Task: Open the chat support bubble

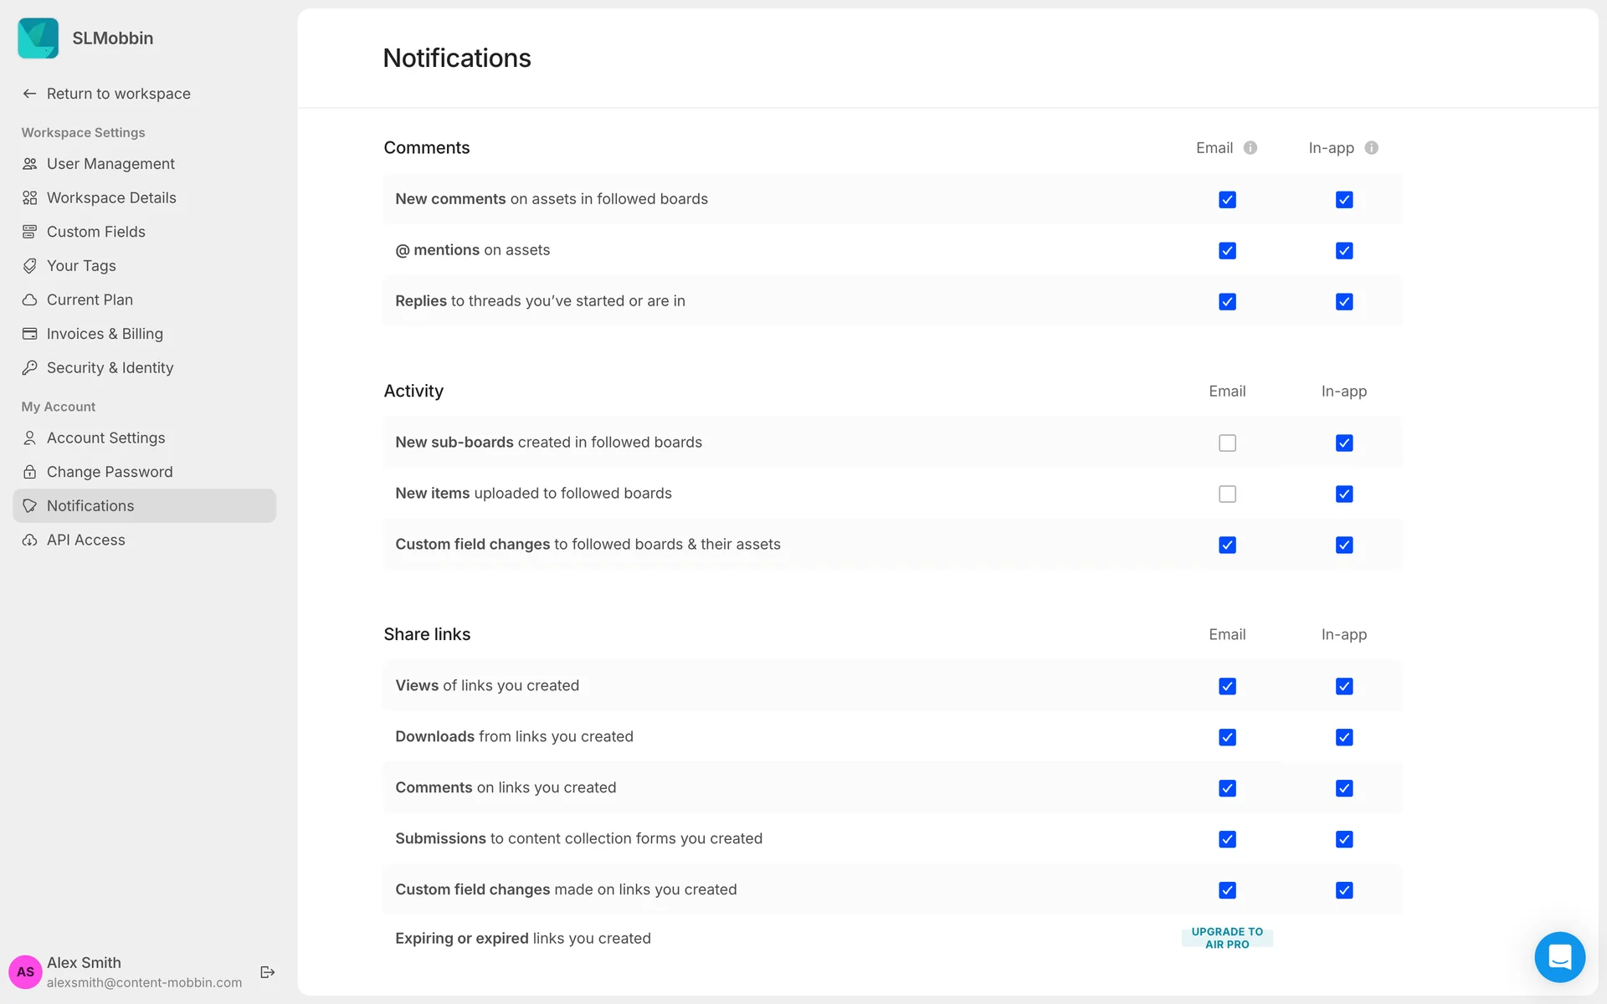Action: click(x=1559, y=956)
